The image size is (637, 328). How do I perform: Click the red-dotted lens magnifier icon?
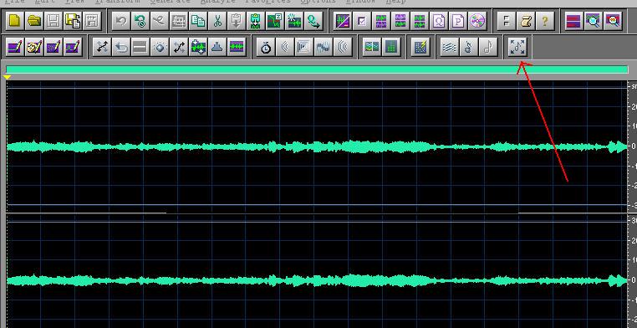coord(613,21)
